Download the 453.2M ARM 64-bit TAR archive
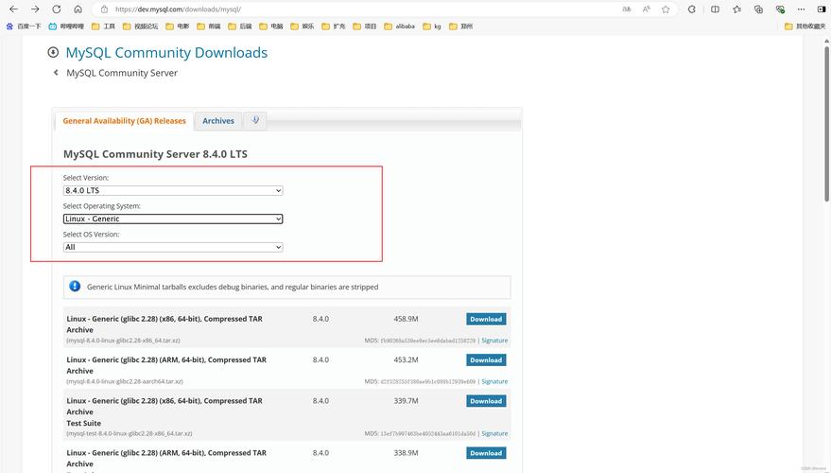 (486, 359)
